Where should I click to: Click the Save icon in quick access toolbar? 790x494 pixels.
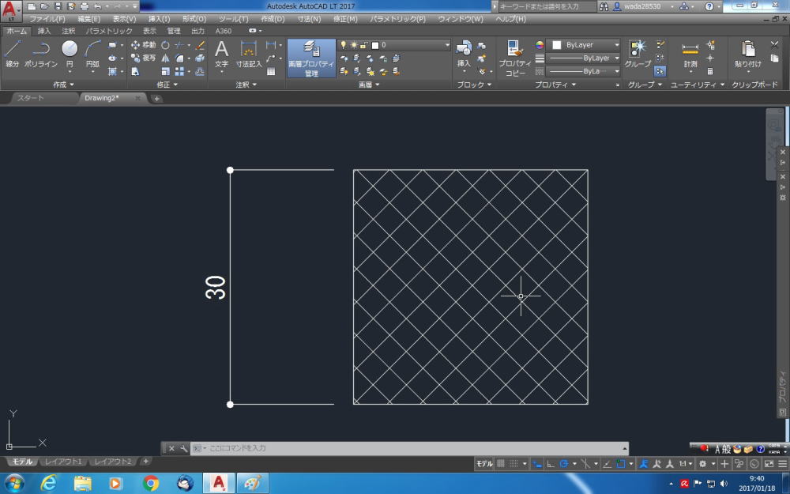tap(58, 6)
